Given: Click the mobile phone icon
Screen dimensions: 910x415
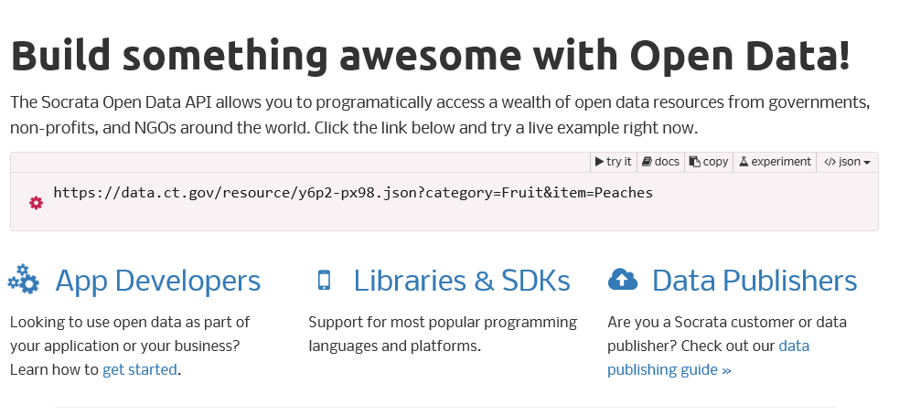Looking at the screenshot, I should coord(323,280).
